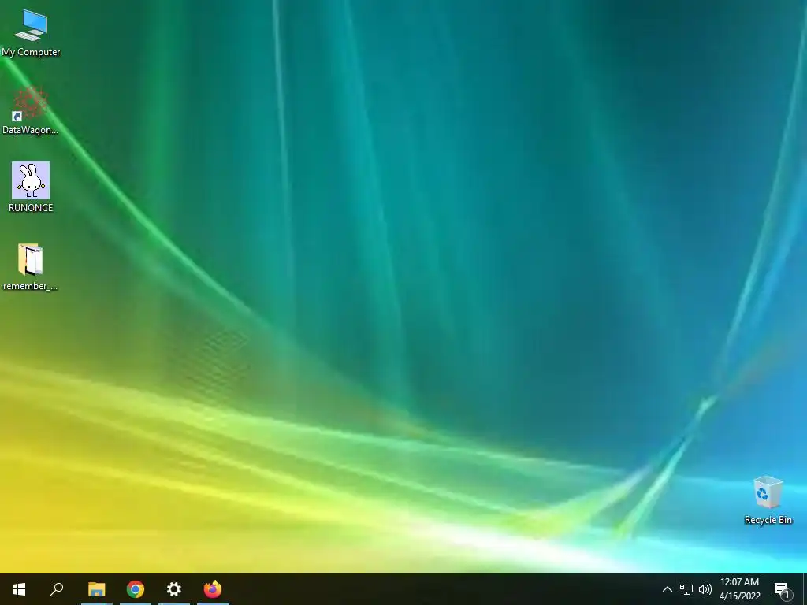This screenshot has height=605, width=807.
Task: Open Settings gear in the taskbar
Action: point(174,589)
